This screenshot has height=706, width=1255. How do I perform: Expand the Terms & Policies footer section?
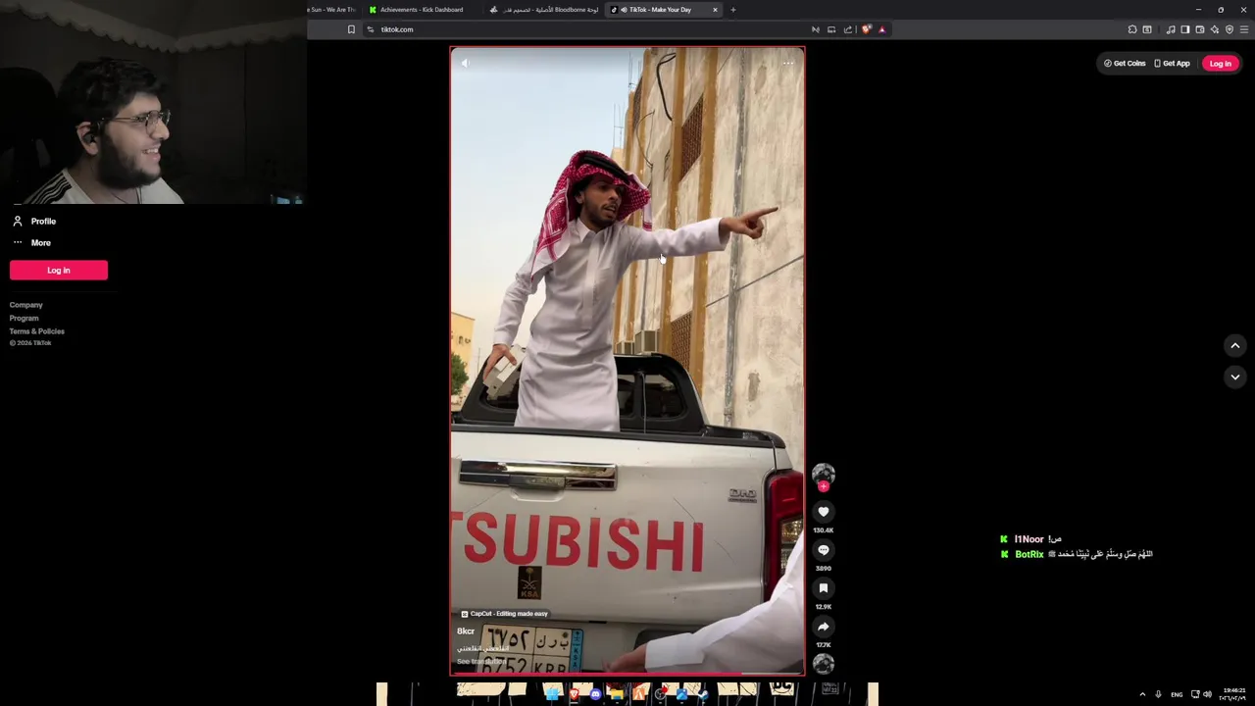tap(37, 331)
